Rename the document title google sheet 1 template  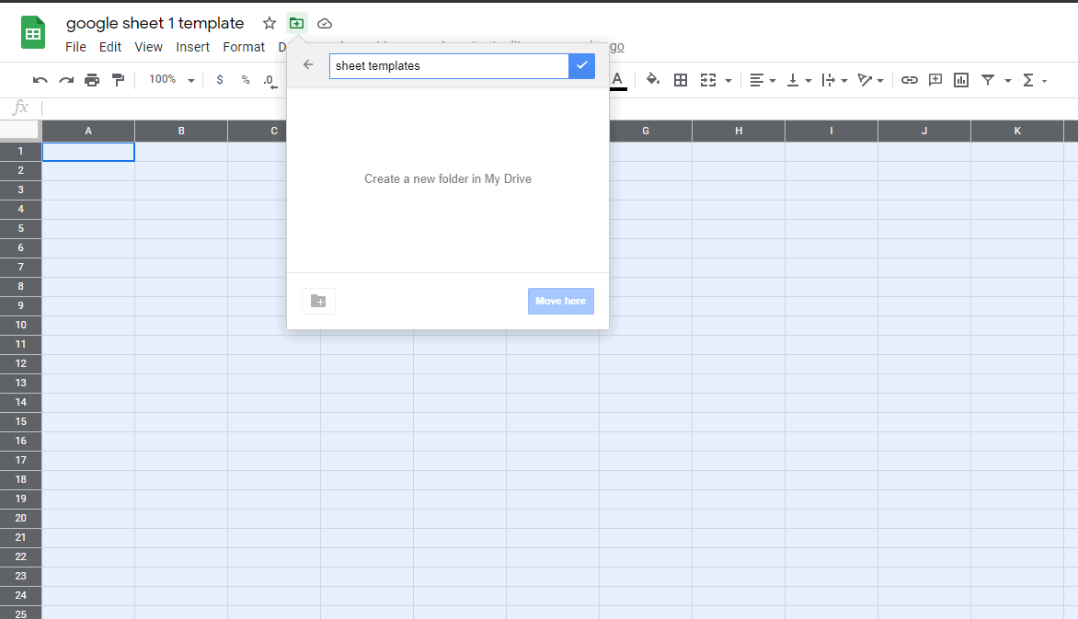click(x=155, y=23)
